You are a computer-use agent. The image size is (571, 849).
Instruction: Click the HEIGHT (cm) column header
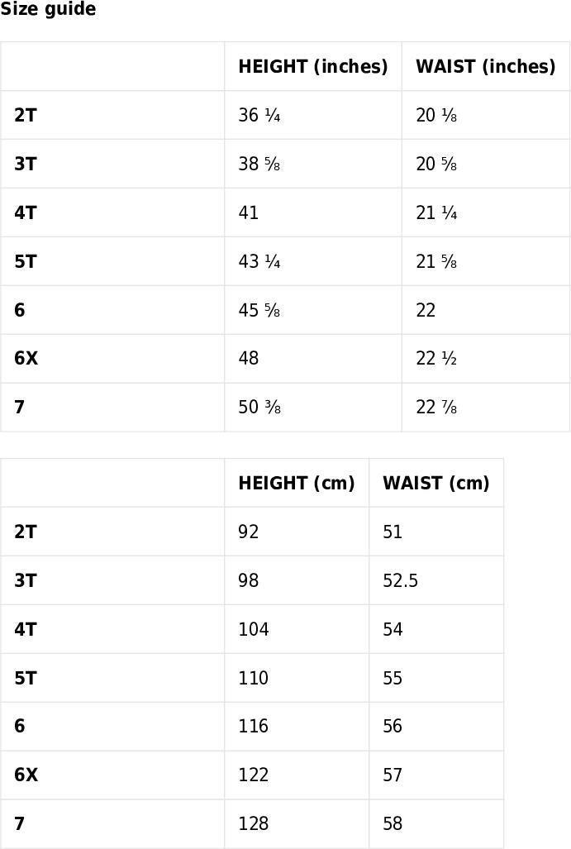tap(296, 484)
